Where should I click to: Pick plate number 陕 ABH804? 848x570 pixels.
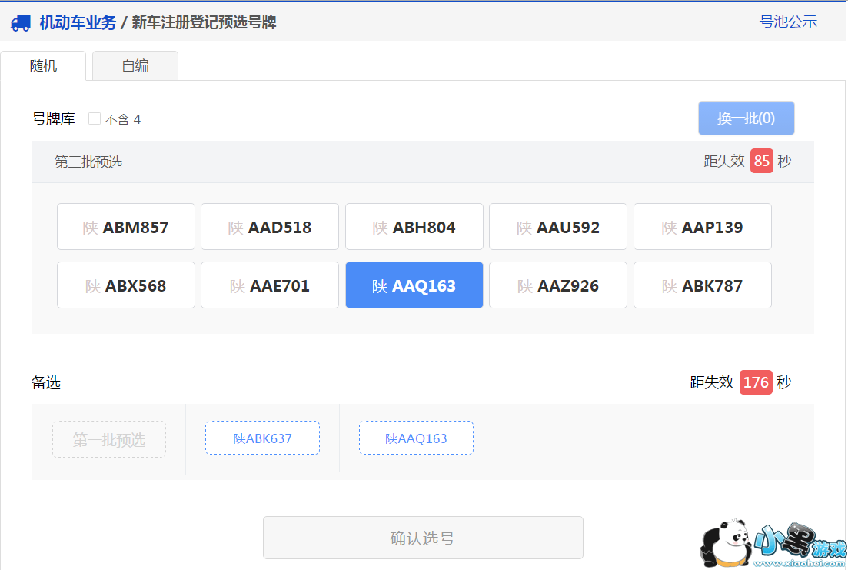click(x=414, y=227)
